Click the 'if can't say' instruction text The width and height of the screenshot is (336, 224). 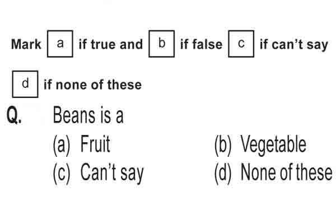click(x=294, y=45)
